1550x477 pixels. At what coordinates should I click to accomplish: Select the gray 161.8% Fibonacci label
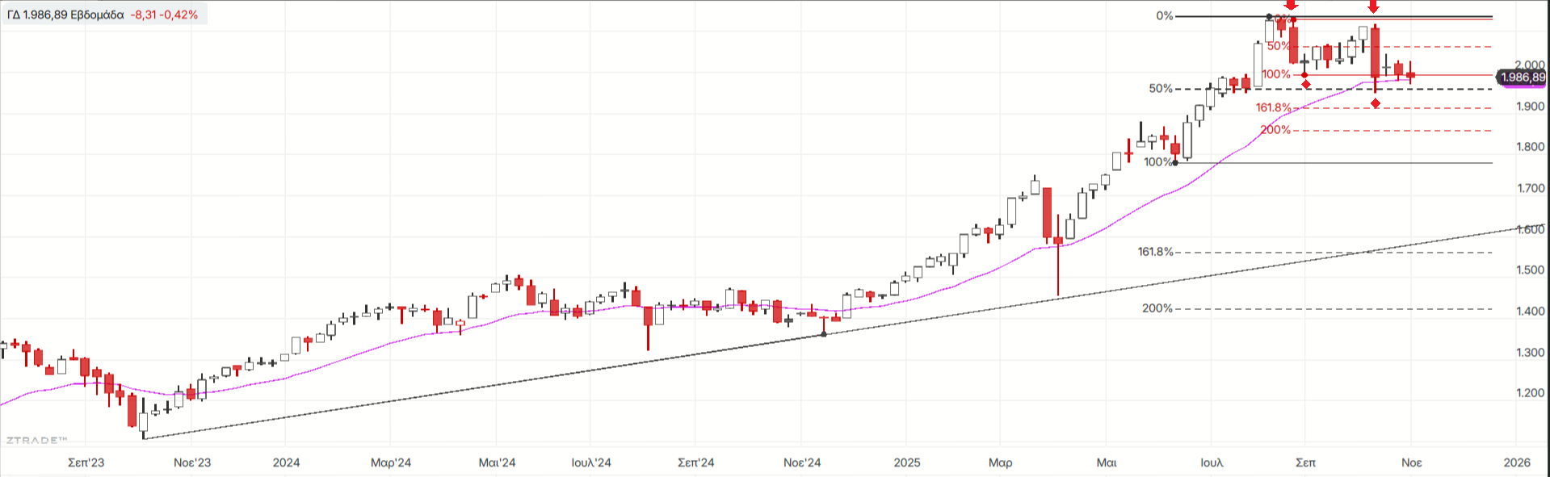coord(1155,252)
